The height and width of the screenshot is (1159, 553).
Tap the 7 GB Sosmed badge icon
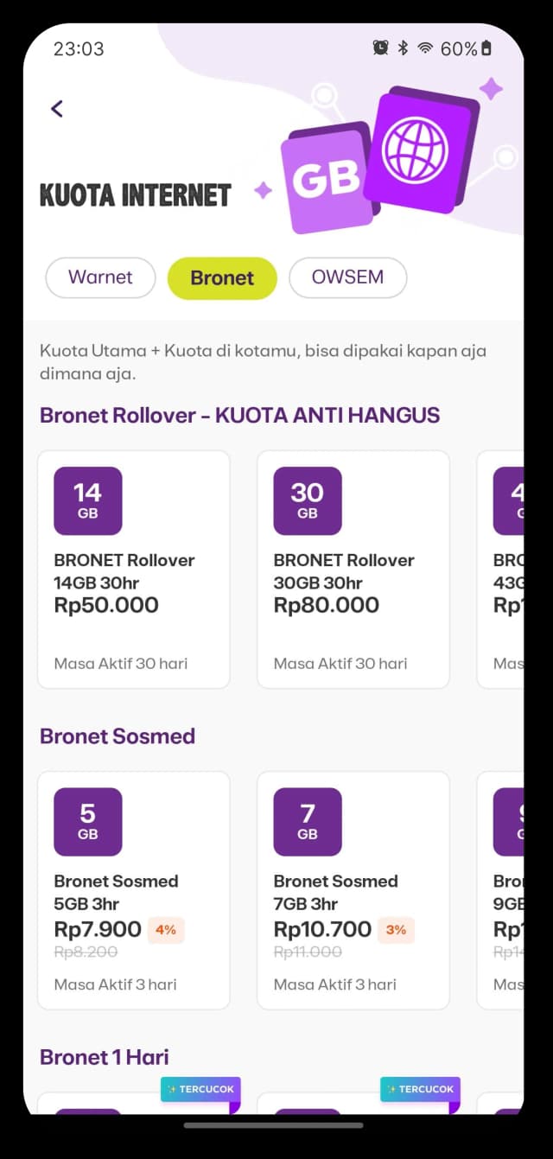click(x=308, y=822)
